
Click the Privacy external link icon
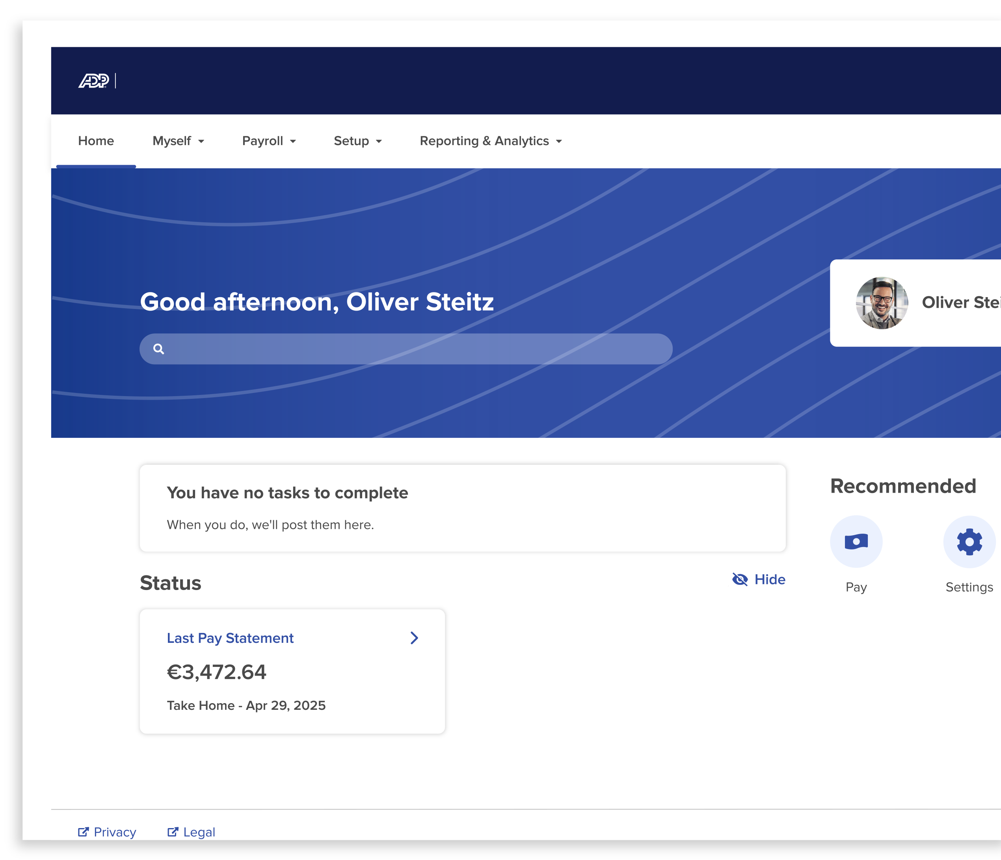tap(83, 832)
